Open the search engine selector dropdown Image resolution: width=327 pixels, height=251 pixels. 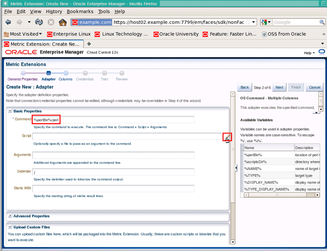tap(266, 22)
